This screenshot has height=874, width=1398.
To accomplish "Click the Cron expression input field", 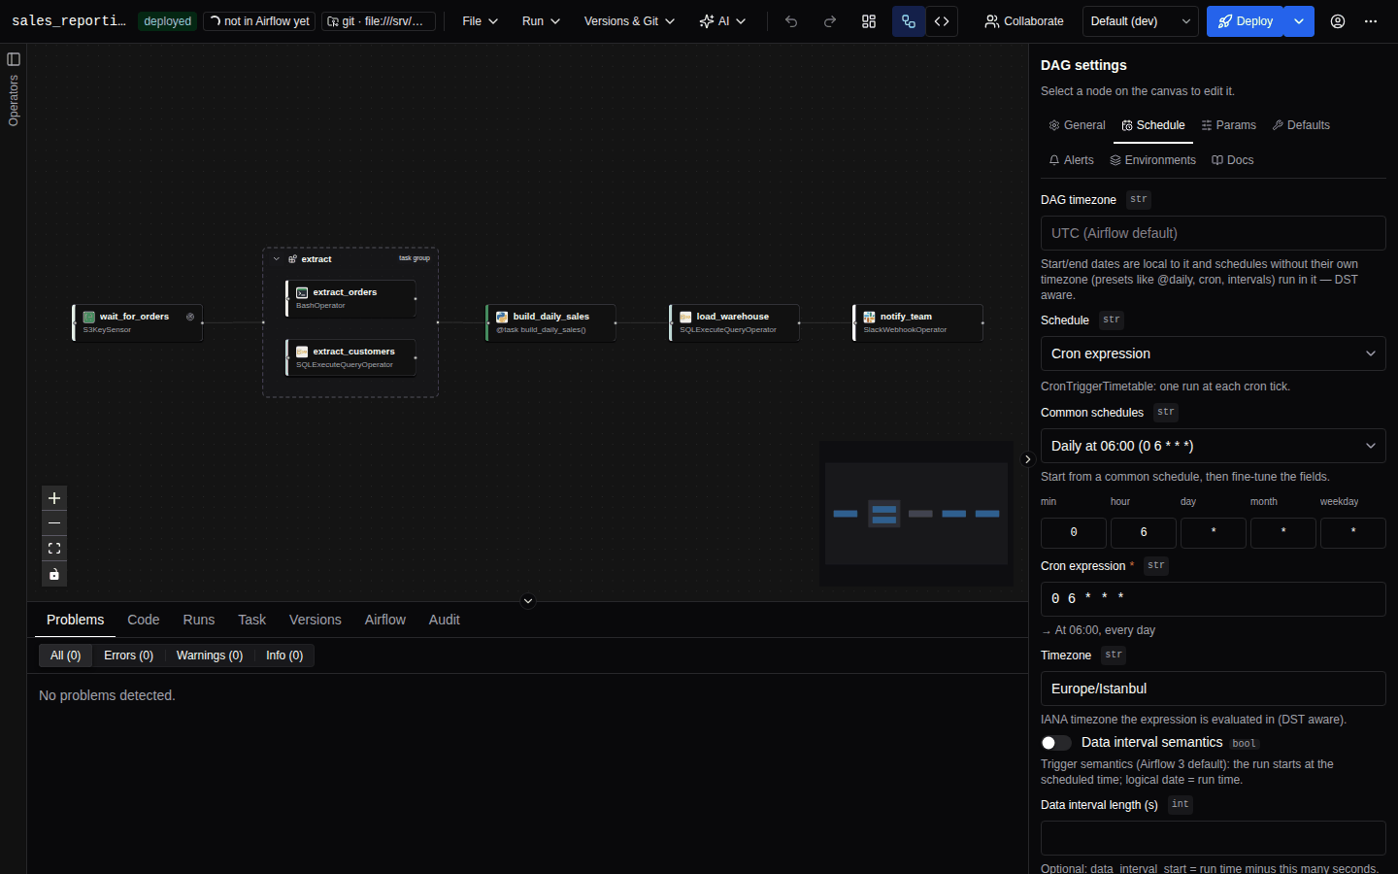I will click(1214, 599).
